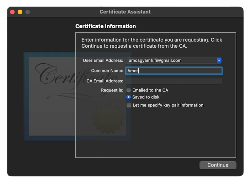The height and width of the screenshot is (184, 251).
Task: Enable 'Let me specify key pair information'
Action: tap(129, 105)
